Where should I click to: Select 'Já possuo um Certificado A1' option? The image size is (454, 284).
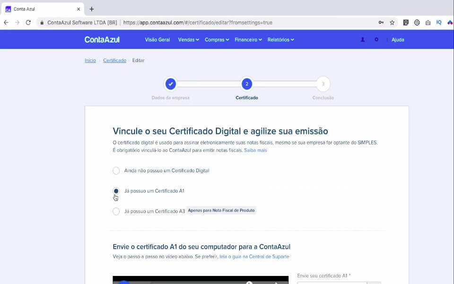(x=116, y=191)
